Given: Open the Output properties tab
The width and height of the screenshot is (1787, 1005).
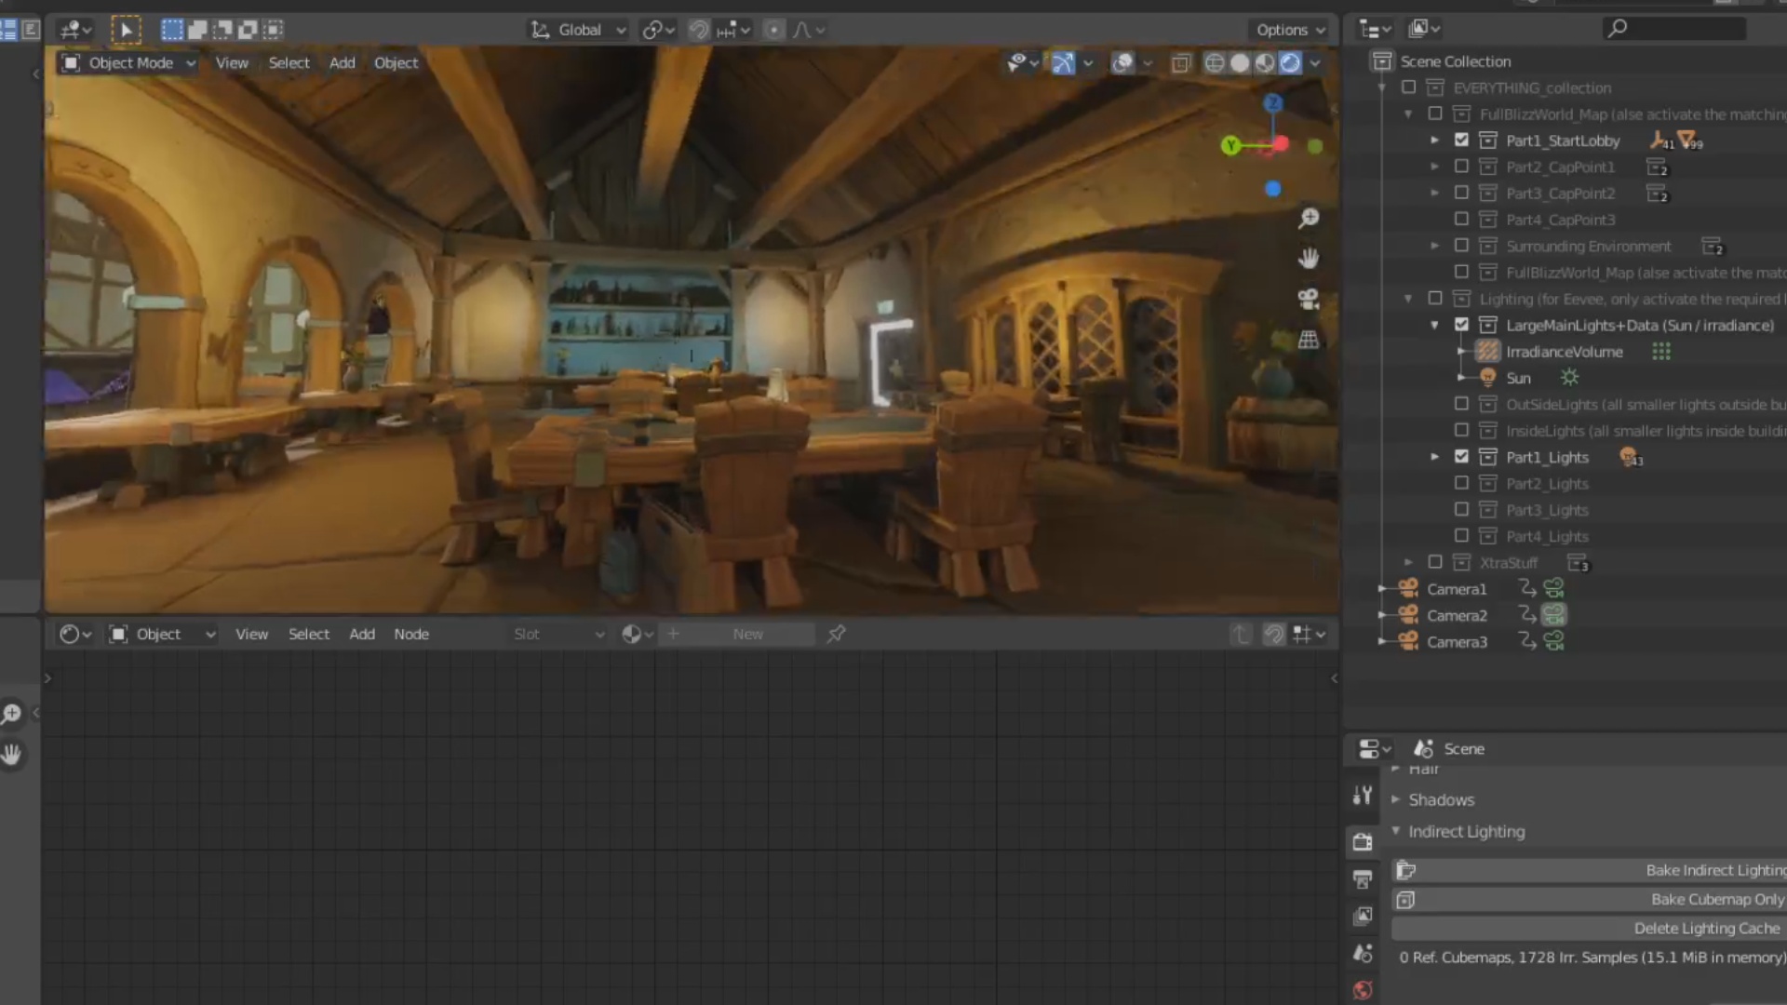Looking at the screenshot, I should tap(1363, 879).
